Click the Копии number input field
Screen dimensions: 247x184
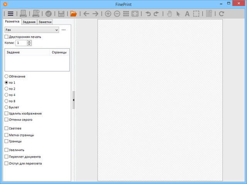coord(21,43)
